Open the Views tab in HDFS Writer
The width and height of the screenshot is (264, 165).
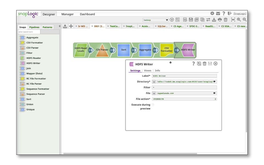click(x=148, y=71)
